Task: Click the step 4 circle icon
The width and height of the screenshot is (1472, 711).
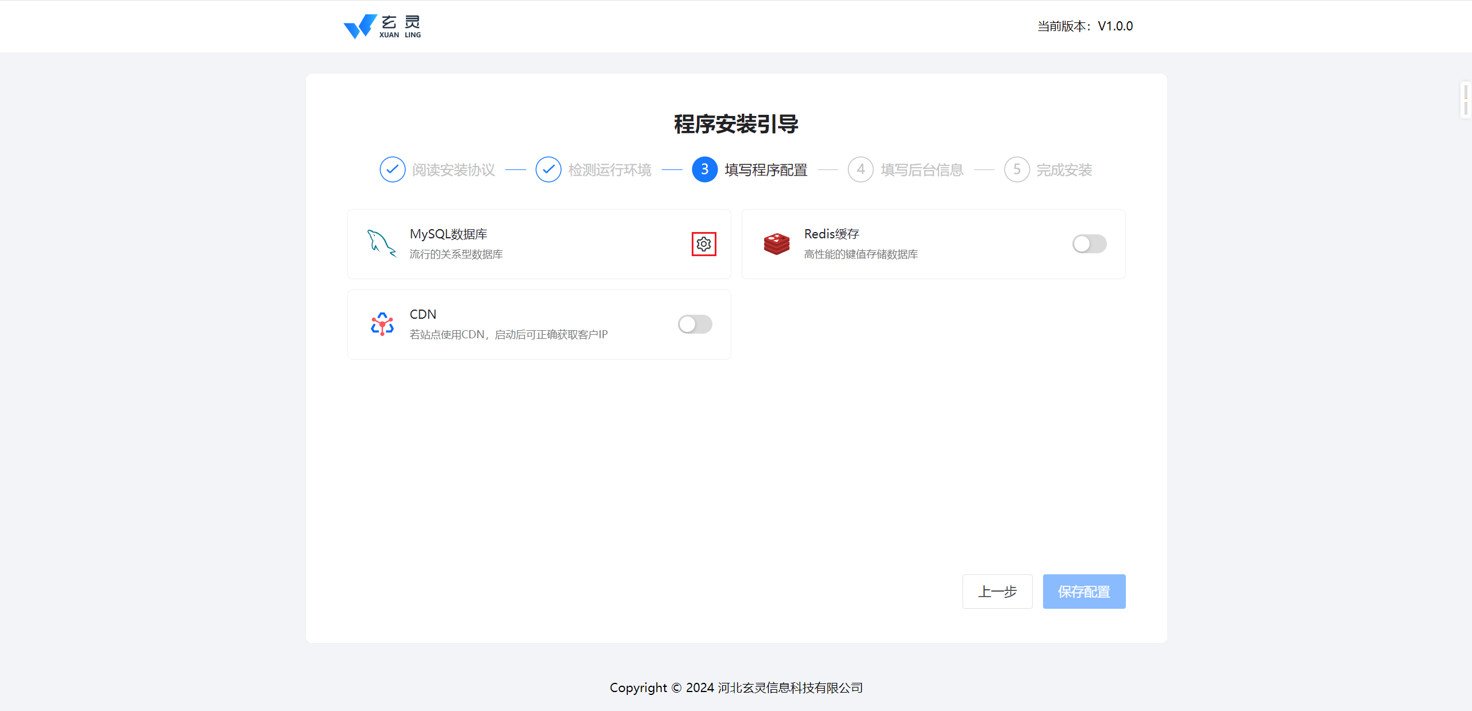Action: click(861, 169)
